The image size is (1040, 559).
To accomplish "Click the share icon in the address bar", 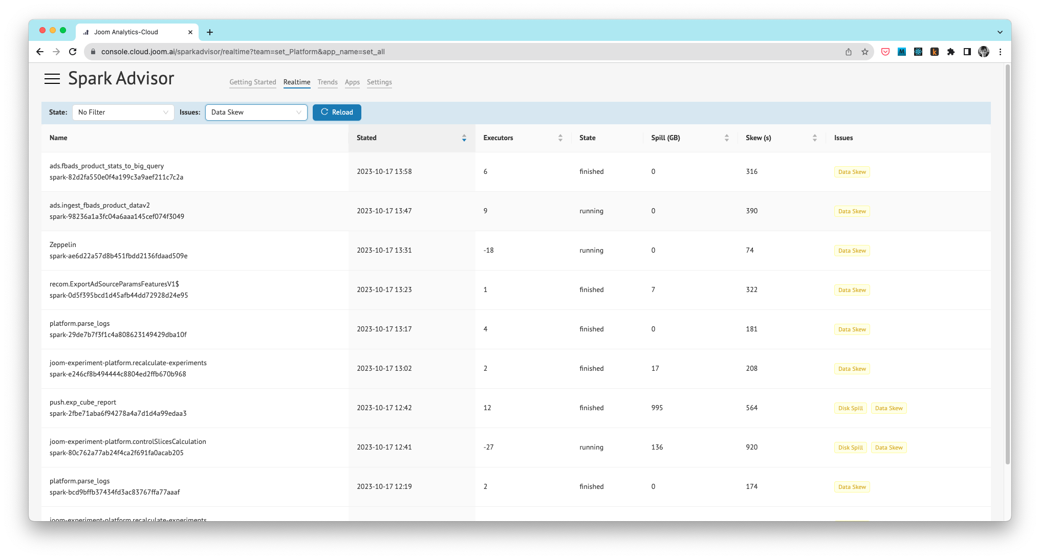I will click(848, 52).
